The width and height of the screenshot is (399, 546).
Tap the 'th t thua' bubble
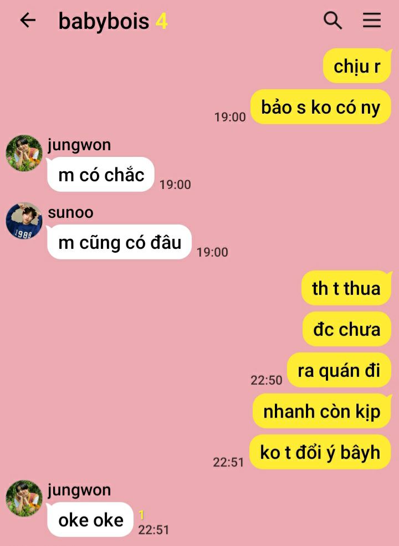(x=346, y=288)
